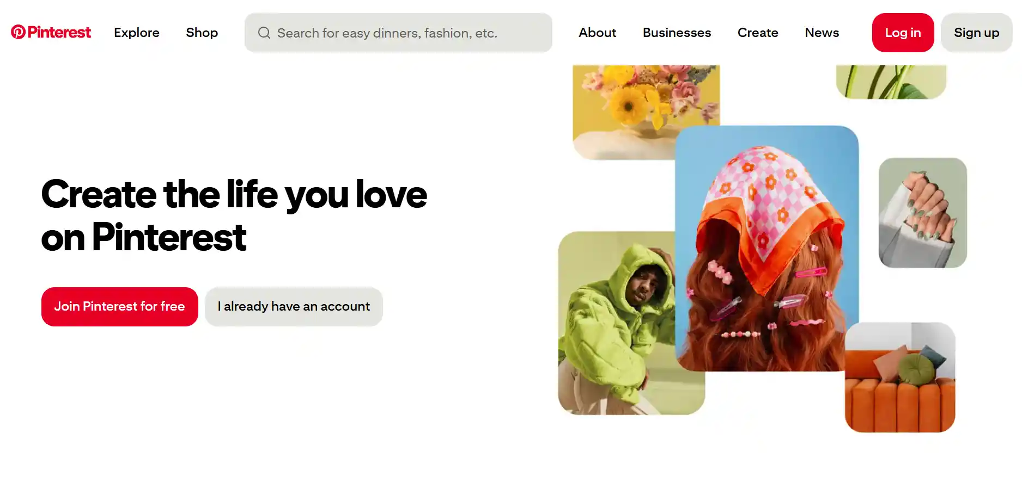Visit the News section

[x=822, y=33]
